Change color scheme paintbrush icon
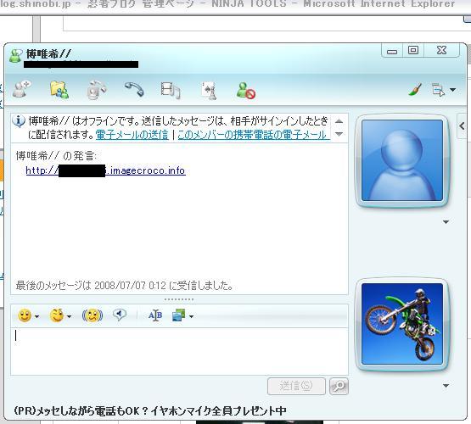Screen dimensions: 471x424 416,89
